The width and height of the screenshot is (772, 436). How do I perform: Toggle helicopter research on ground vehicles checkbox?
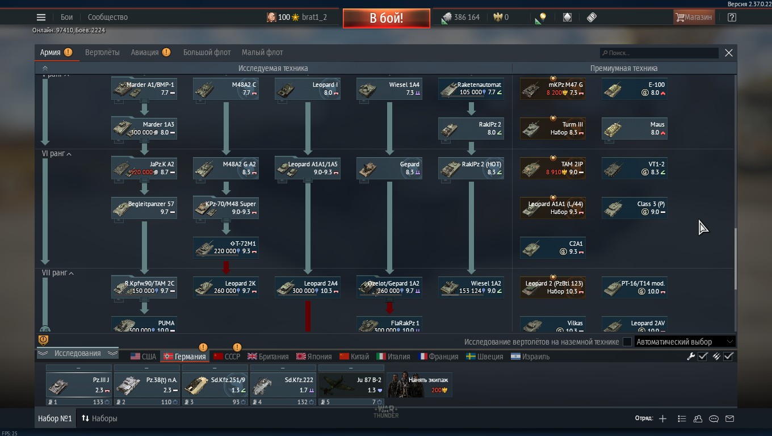pyautogui.click(x=627, y=342)
